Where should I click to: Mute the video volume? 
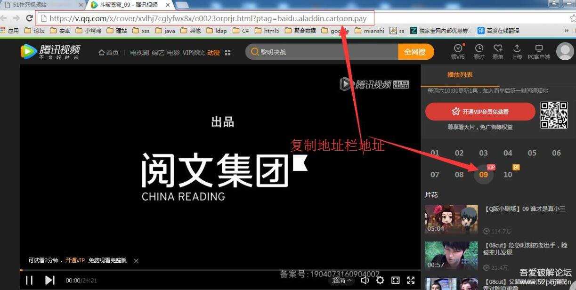(x=365, y=280)
